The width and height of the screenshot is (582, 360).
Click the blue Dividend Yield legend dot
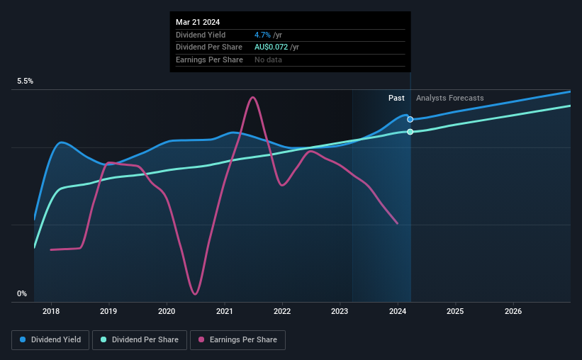coord(23,339)
